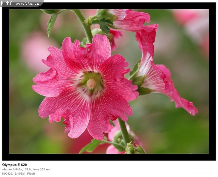Screen dimensions: 218x177
Task: Select the Olympus E-620 camera title
Action: coord(14,165)
